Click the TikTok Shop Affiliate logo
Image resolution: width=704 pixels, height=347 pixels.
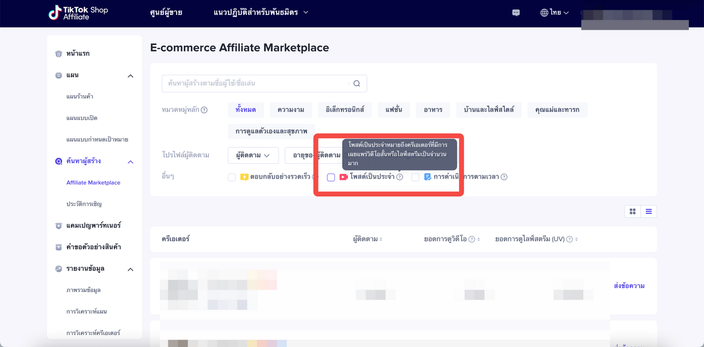78,13
